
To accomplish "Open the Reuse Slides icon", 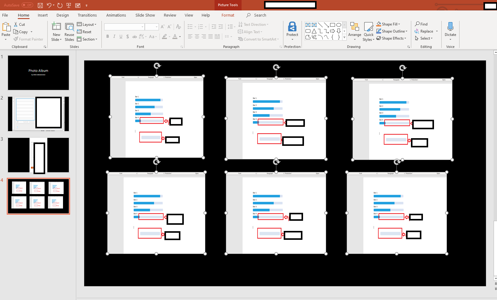I will pos(69,27).
